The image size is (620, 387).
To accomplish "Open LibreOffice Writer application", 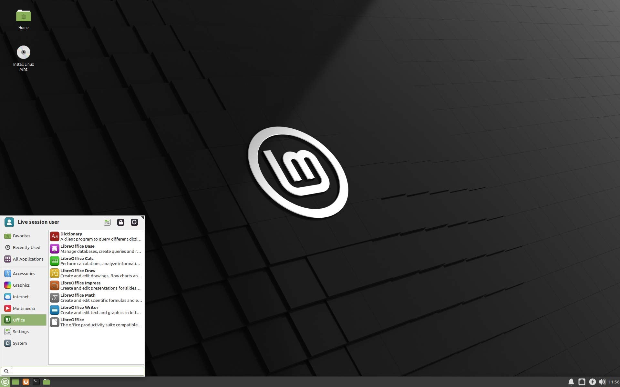I will point(96,309).
